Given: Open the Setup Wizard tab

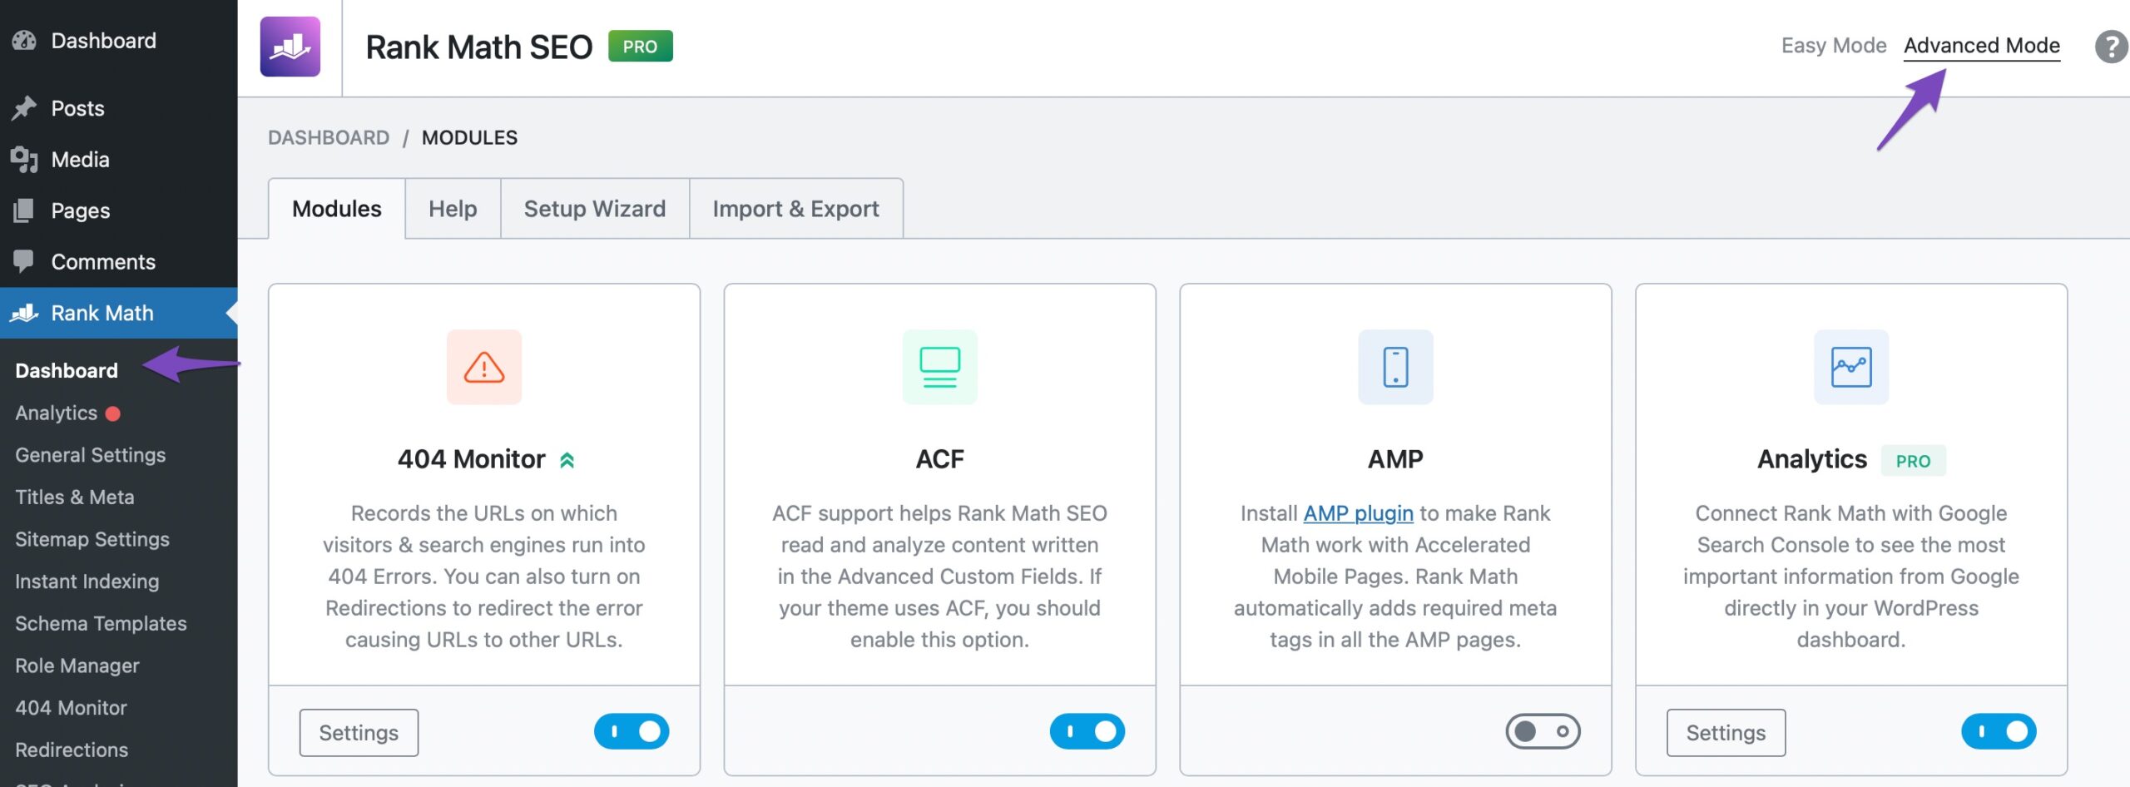Looking at the screenshot, I should pyautogui.click(x=595, y=209).
